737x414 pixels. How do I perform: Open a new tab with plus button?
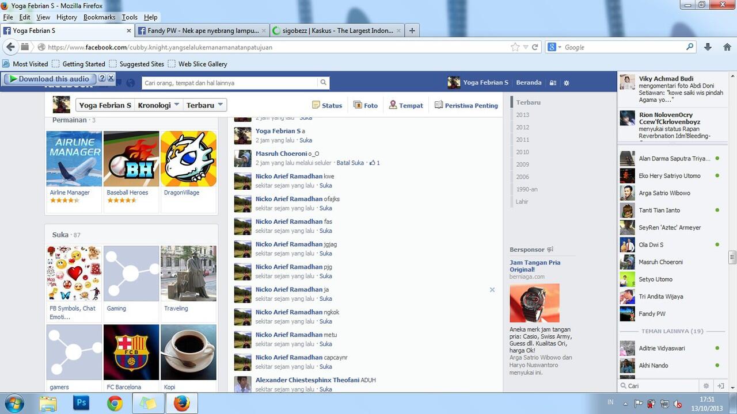[x=412, y=30]
